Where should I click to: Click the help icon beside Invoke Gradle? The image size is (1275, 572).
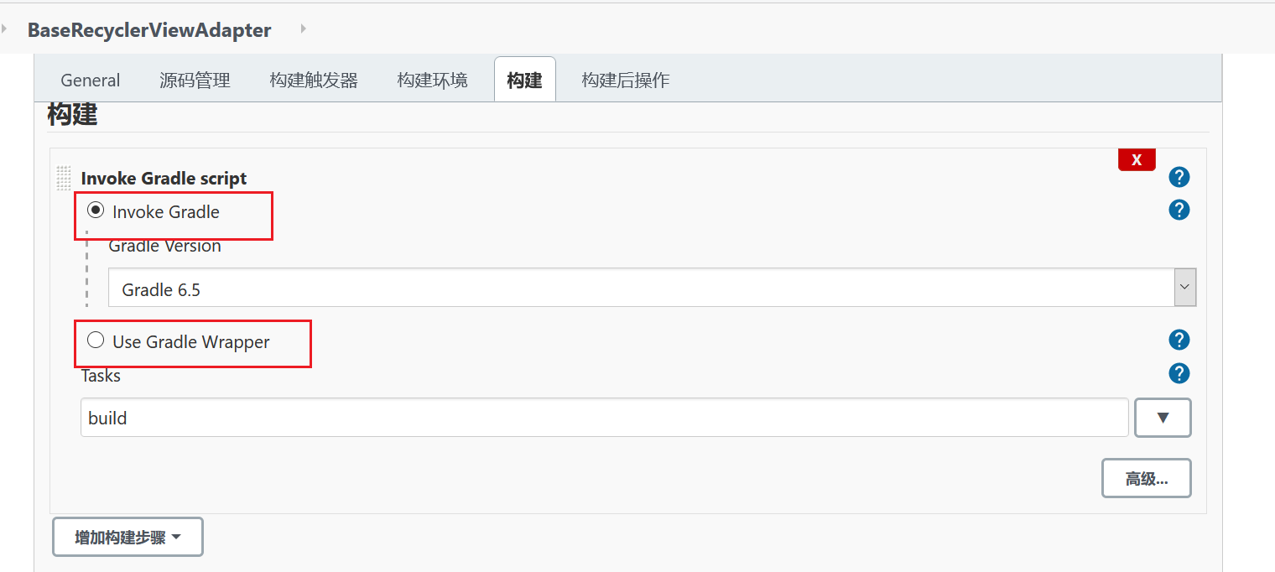1179,210
